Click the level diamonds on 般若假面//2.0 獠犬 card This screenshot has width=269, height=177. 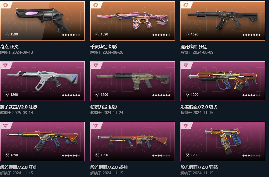[x=251, y=95]
